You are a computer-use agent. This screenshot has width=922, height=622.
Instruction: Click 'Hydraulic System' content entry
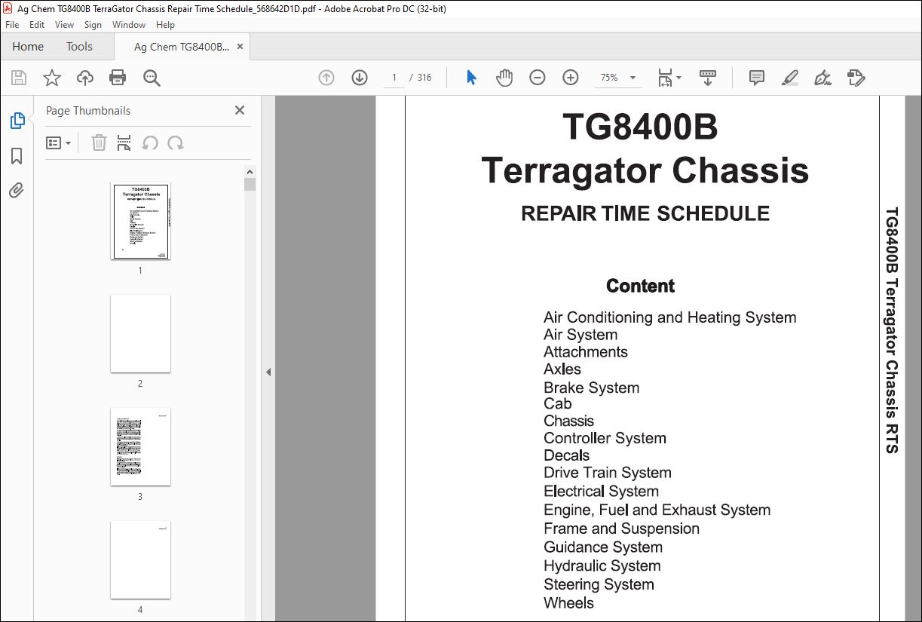[602, 566]
